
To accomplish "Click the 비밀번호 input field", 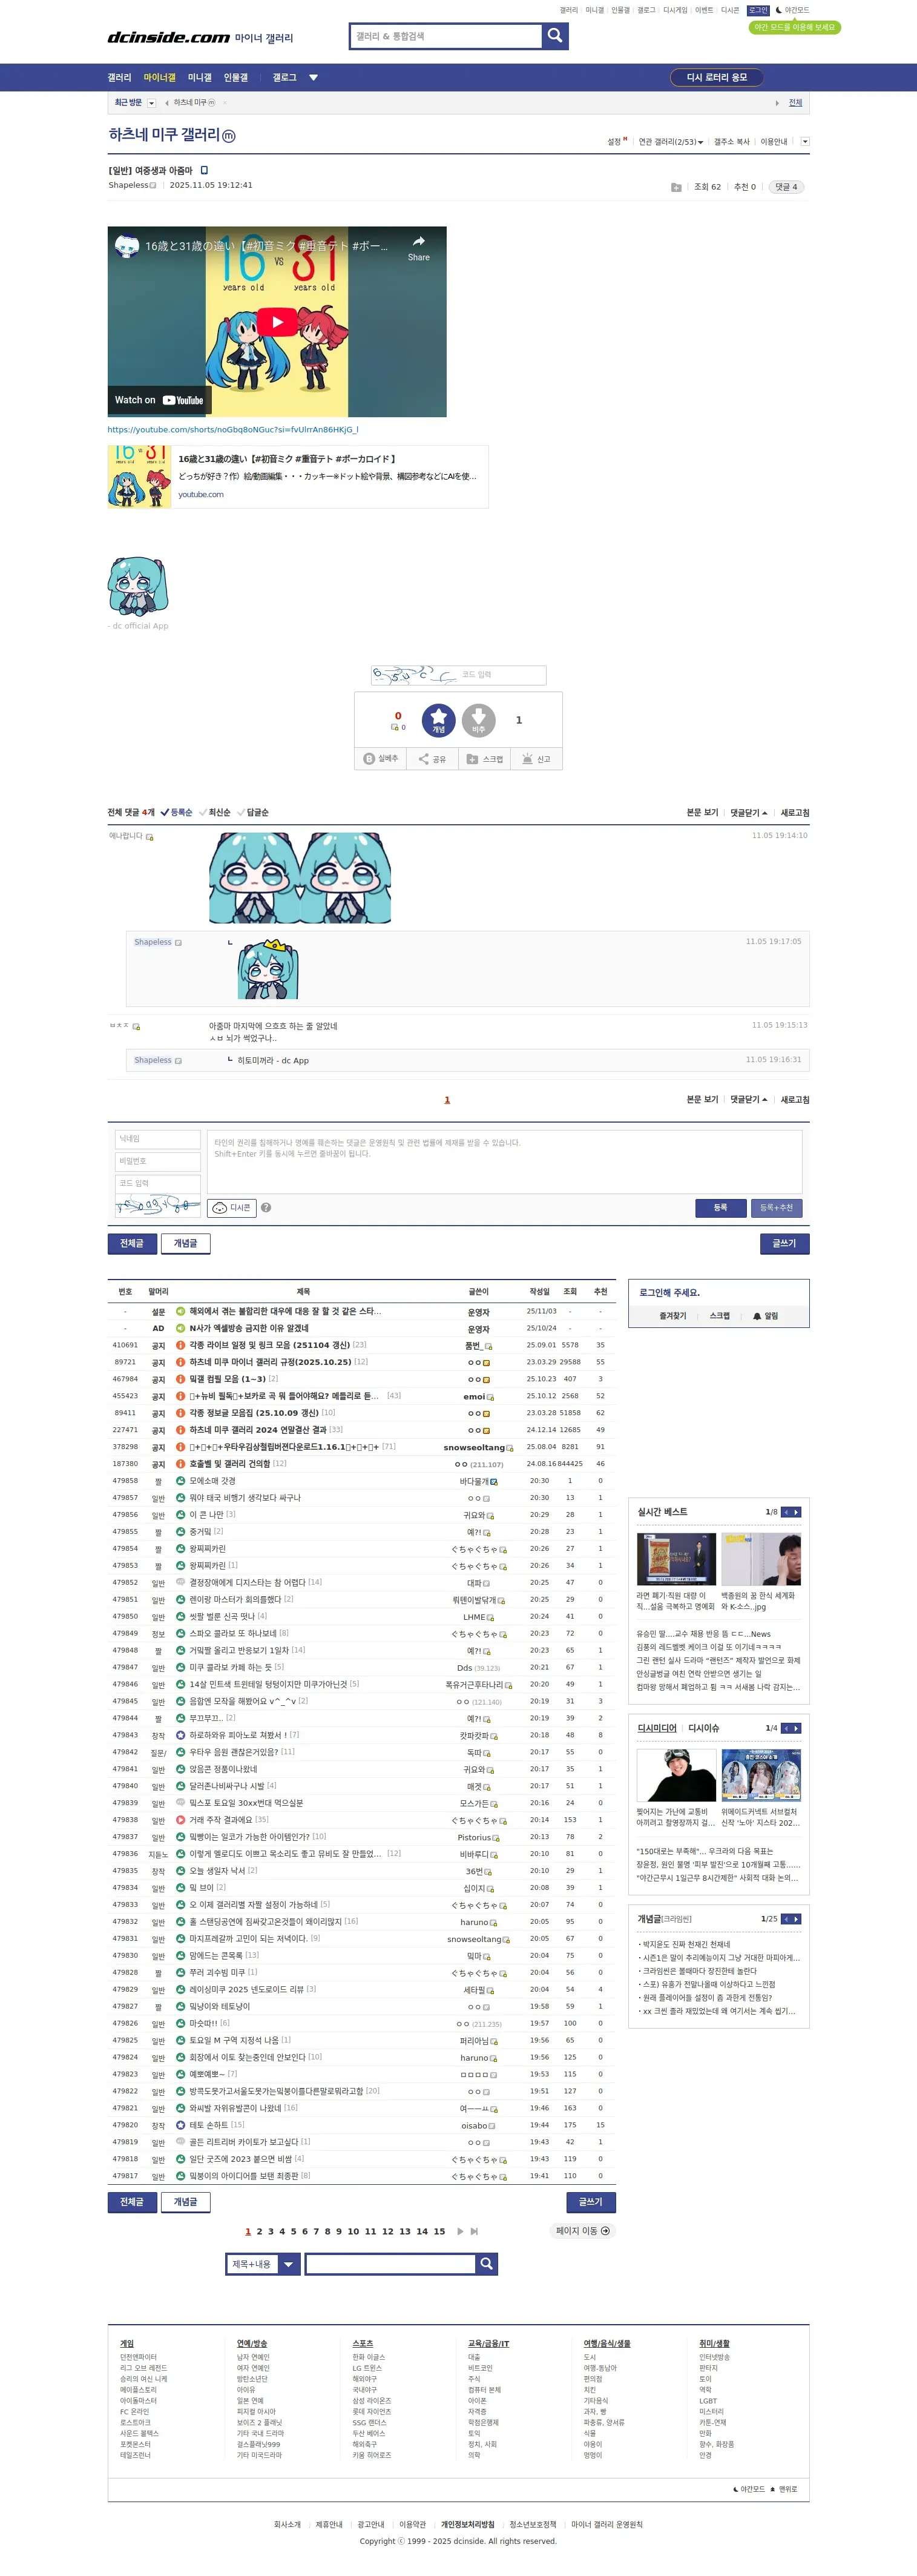I will 158,1161.
